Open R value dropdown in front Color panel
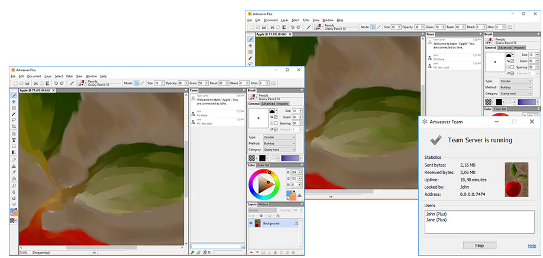Viewport: 543px width, 258px height. coord(299,172)
